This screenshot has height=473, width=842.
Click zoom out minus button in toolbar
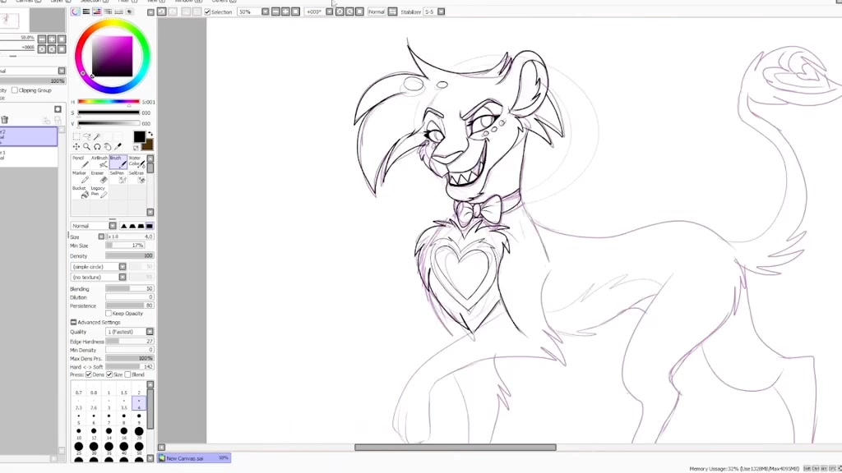tap(275, 11)
